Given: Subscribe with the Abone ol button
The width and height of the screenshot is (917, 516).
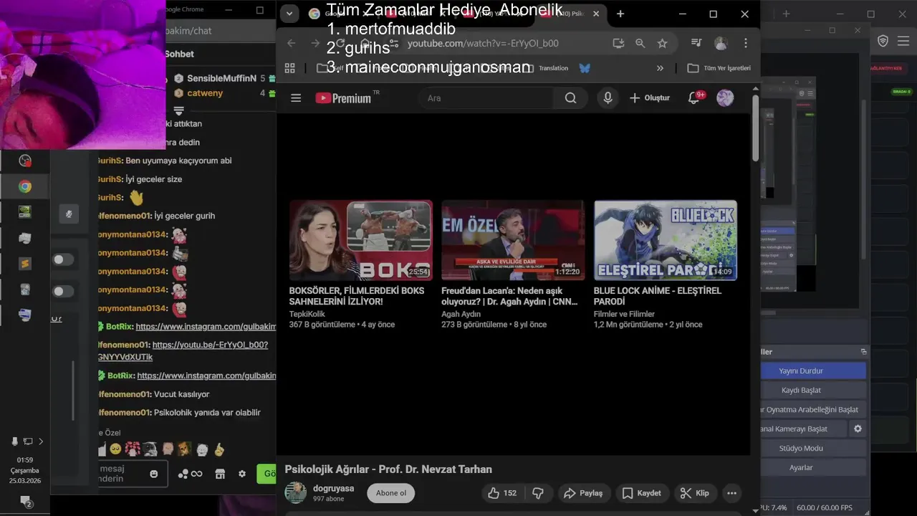Looking at the screenshot, I should coord(391,493).
